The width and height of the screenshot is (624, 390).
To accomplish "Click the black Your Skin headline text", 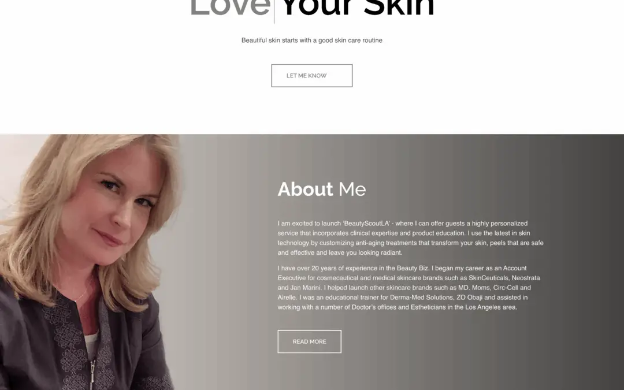I will pos(358,8).
